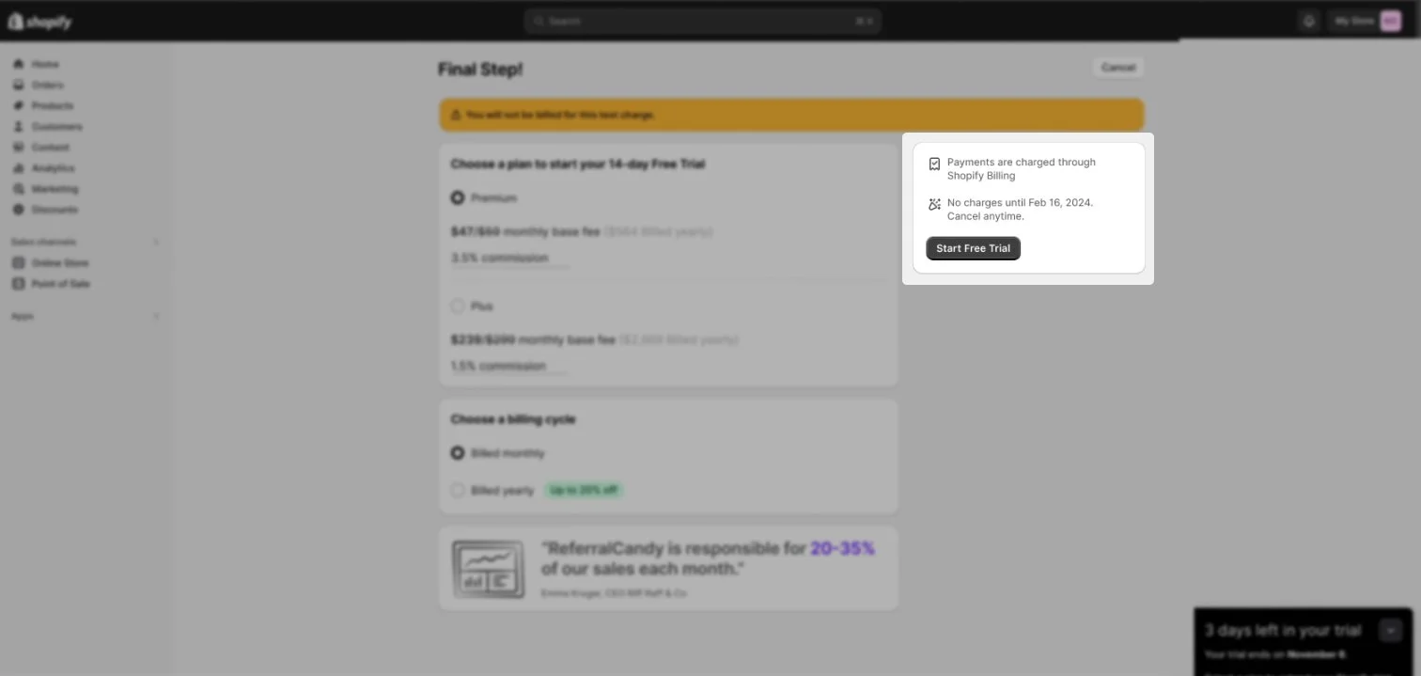Focus the top Search field
Image resolution: width=1421 pixels, height=676 pixels.
pyautogui.click(x=703, y=21)
